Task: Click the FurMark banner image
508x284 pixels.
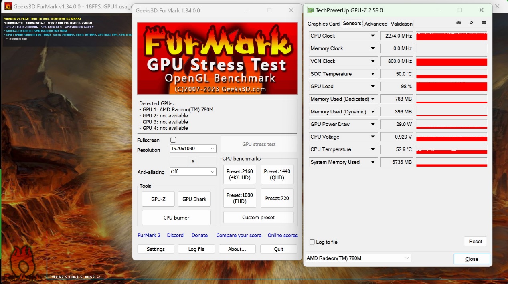Action: (217, 58)
